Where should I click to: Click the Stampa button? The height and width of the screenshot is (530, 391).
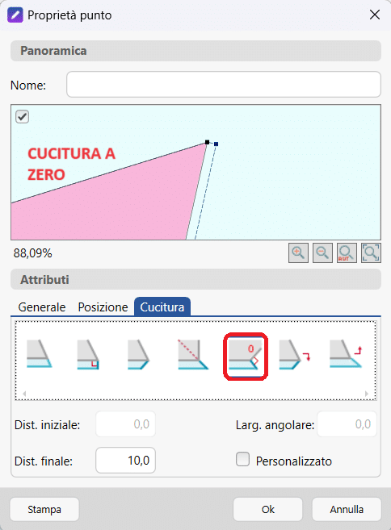44,509
